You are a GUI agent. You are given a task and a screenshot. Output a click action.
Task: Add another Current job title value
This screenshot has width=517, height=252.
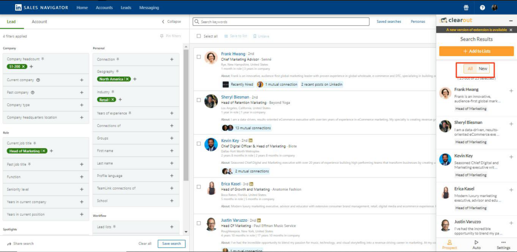51,151
